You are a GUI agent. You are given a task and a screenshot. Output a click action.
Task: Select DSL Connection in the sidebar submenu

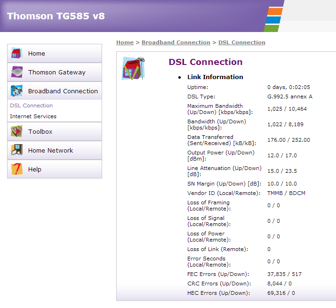click(x=31, y=105)
